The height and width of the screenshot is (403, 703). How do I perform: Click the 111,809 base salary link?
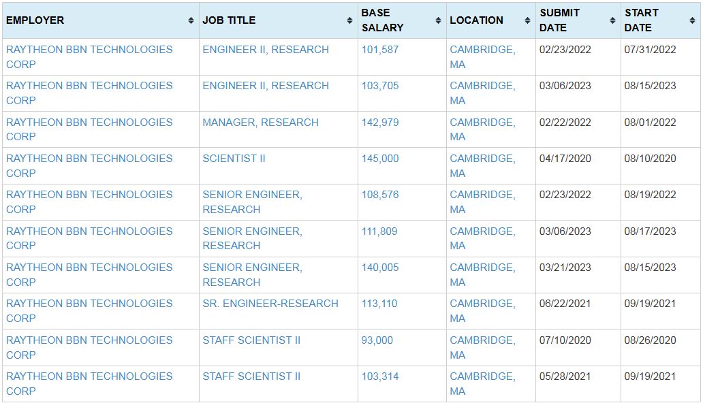[x=379, y=231]
